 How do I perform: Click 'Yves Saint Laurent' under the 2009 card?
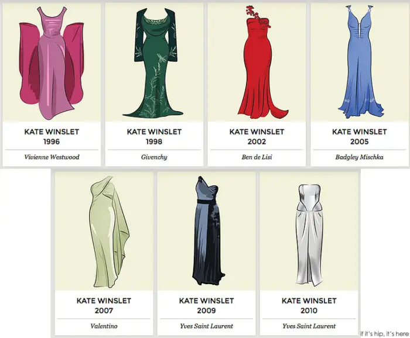pos(207,326)
